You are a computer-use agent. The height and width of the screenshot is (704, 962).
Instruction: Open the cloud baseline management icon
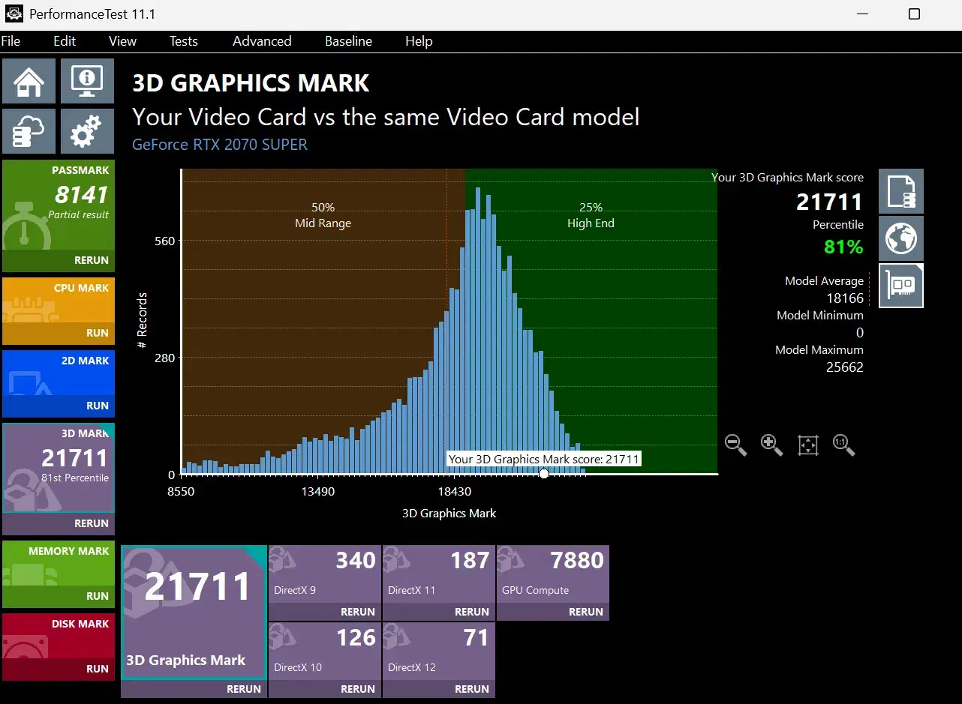[x=29, y=131]
